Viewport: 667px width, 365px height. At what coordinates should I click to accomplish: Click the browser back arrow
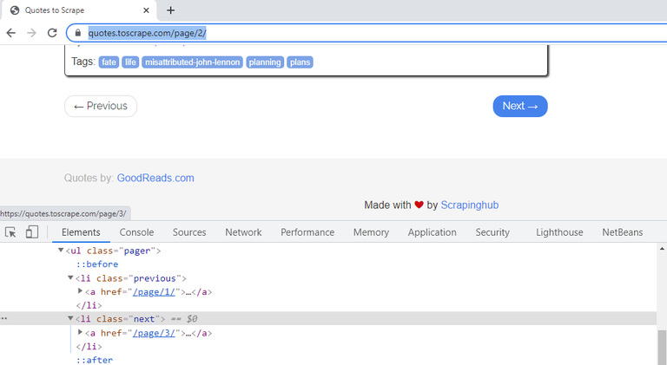[x=10, y=33]
